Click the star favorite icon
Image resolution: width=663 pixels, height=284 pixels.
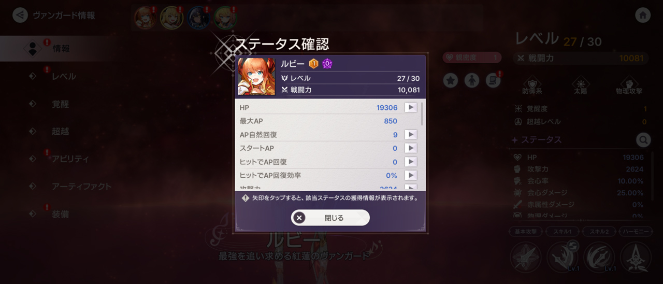tap(451, 80)
